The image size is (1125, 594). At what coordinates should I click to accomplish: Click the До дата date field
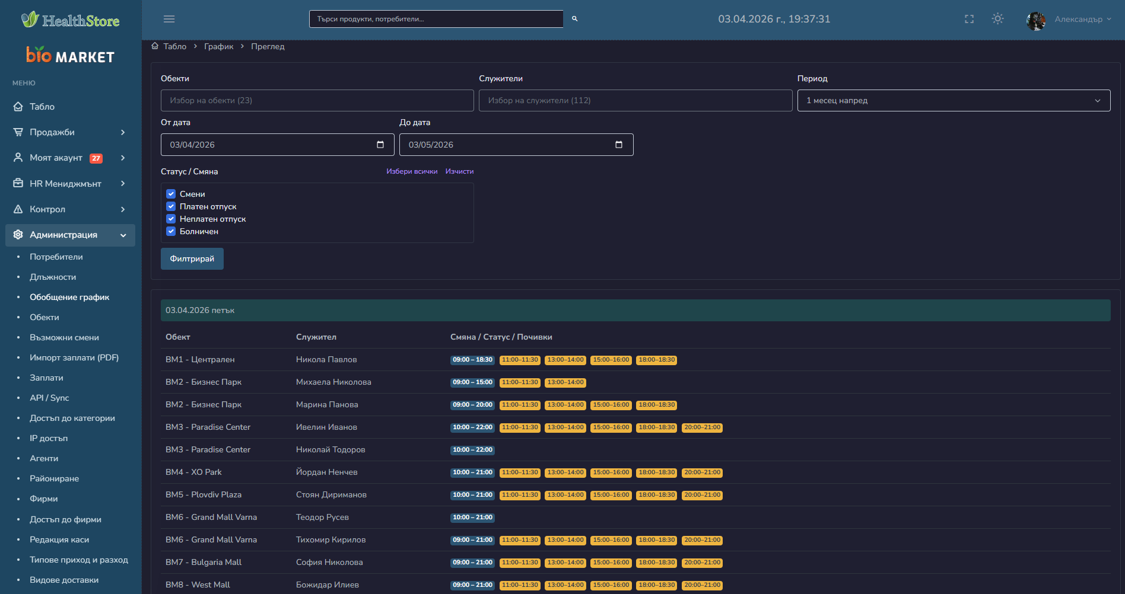pyautogui.click(x=516, y=145)
